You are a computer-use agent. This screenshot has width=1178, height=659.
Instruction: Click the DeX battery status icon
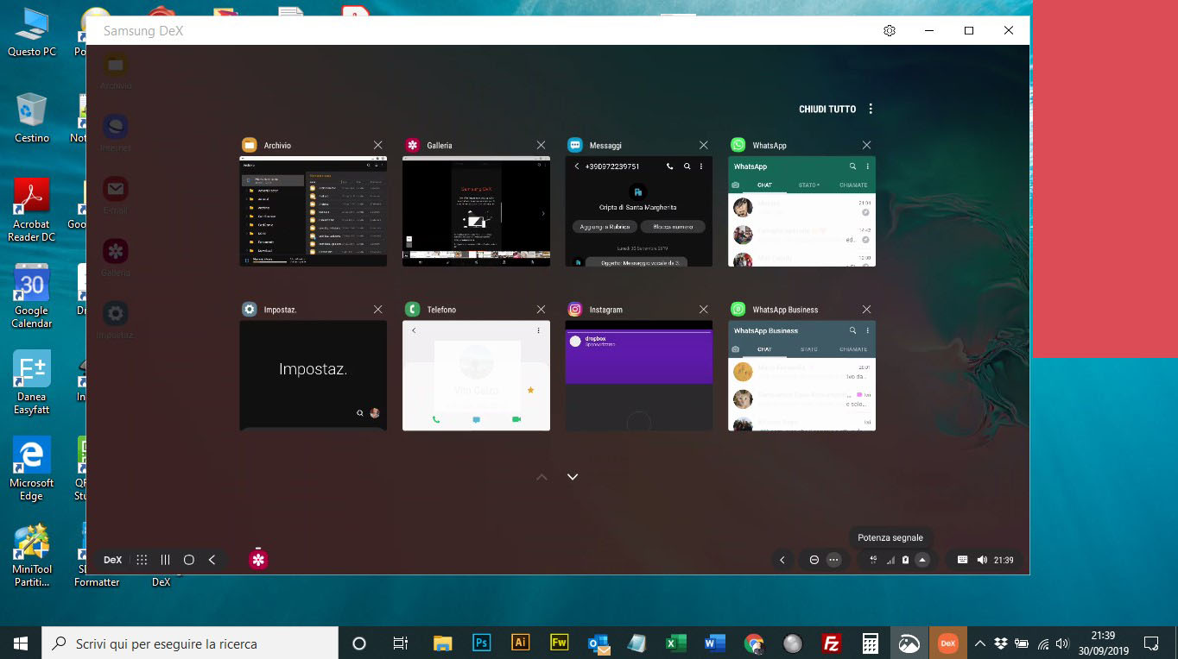click(905, 560)
